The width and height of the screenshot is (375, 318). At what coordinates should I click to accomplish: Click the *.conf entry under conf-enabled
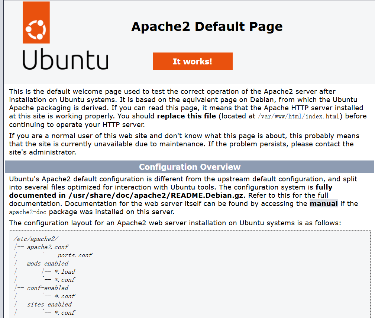[x=65, y=296]
